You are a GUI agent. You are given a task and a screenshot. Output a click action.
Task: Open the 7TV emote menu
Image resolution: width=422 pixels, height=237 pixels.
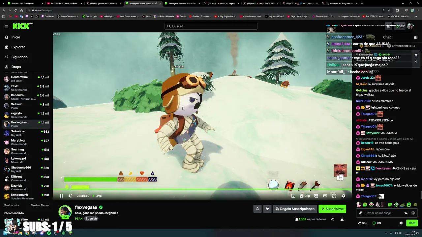[x=406, y=213]
